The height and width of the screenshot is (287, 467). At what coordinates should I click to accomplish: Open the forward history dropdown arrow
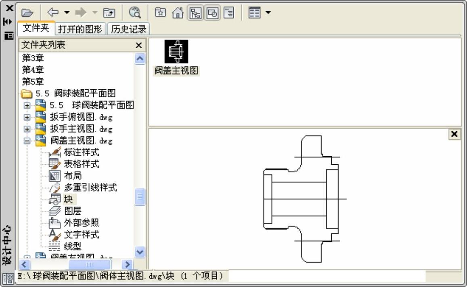[95, 13]
